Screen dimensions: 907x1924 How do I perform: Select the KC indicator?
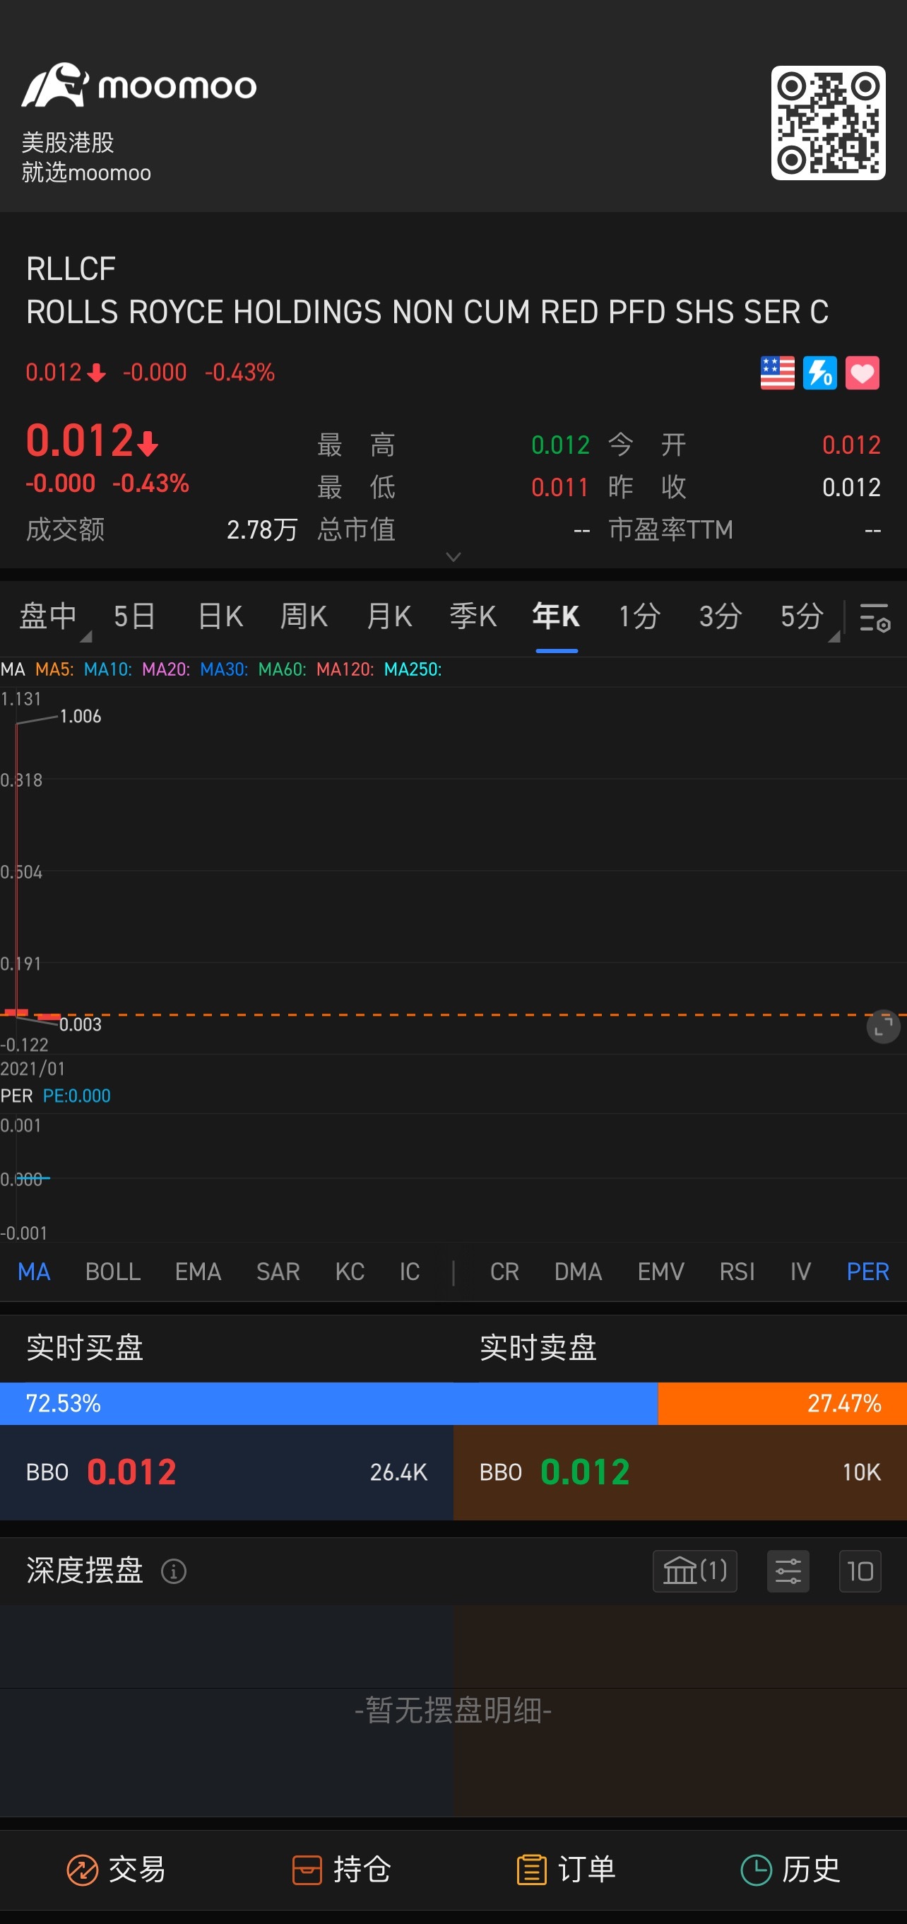pos(350,1271)
